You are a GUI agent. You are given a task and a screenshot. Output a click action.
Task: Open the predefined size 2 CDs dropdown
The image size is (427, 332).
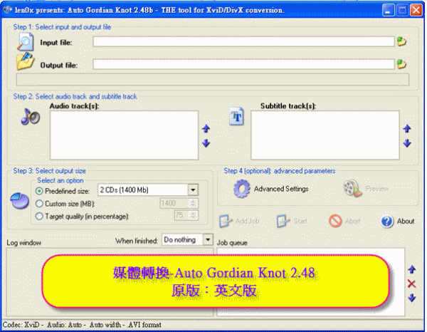pyautogui.click(x=193, y=190)
